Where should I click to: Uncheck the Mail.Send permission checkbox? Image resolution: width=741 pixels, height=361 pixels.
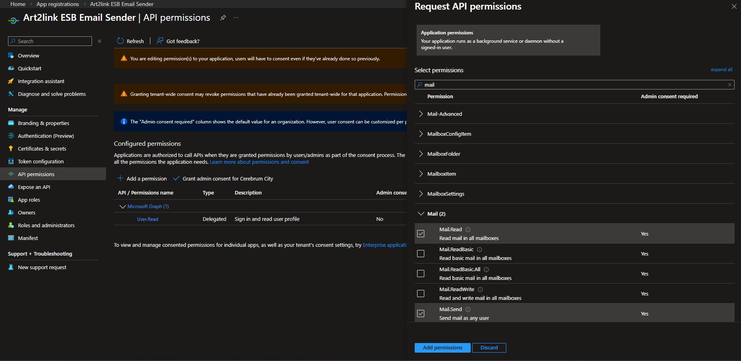[x=421, y=313]
